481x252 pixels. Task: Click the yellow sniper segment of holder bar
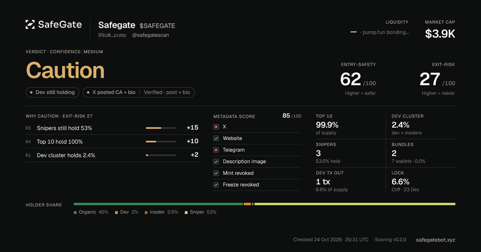tap(355, 204)
